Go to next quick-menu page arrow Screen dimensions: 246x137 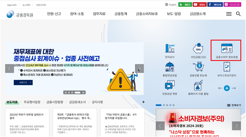[233, 88]
